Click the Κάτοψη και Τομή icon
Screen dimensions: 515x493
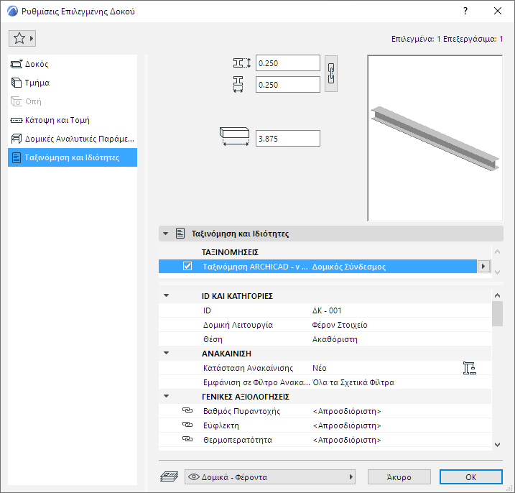click(x=17, y=121)
